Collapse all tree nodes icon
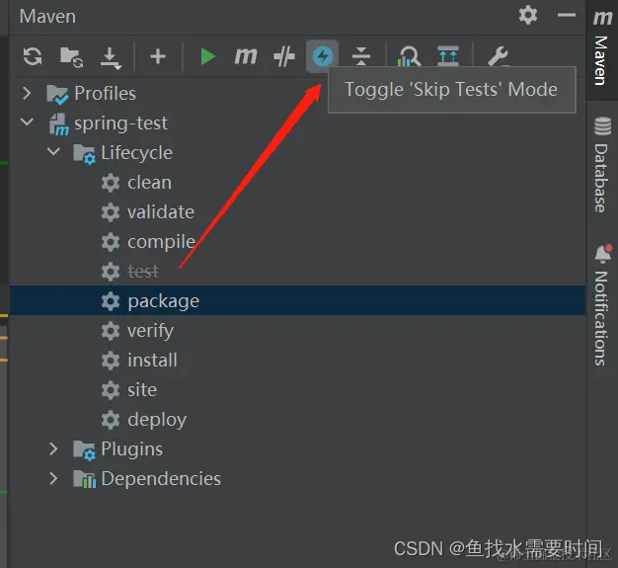The width and height of the screenshot is (618, 568). tap(361, 56)
